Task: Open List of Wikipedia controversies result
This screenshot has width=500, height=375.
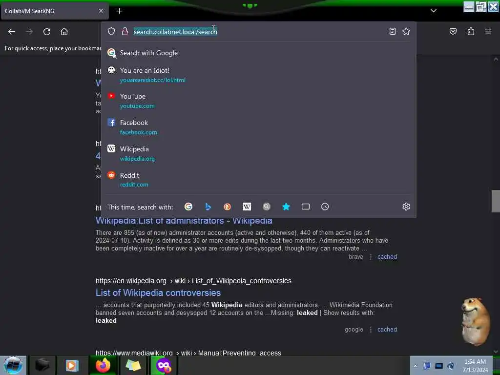Action: click(158, 293)
